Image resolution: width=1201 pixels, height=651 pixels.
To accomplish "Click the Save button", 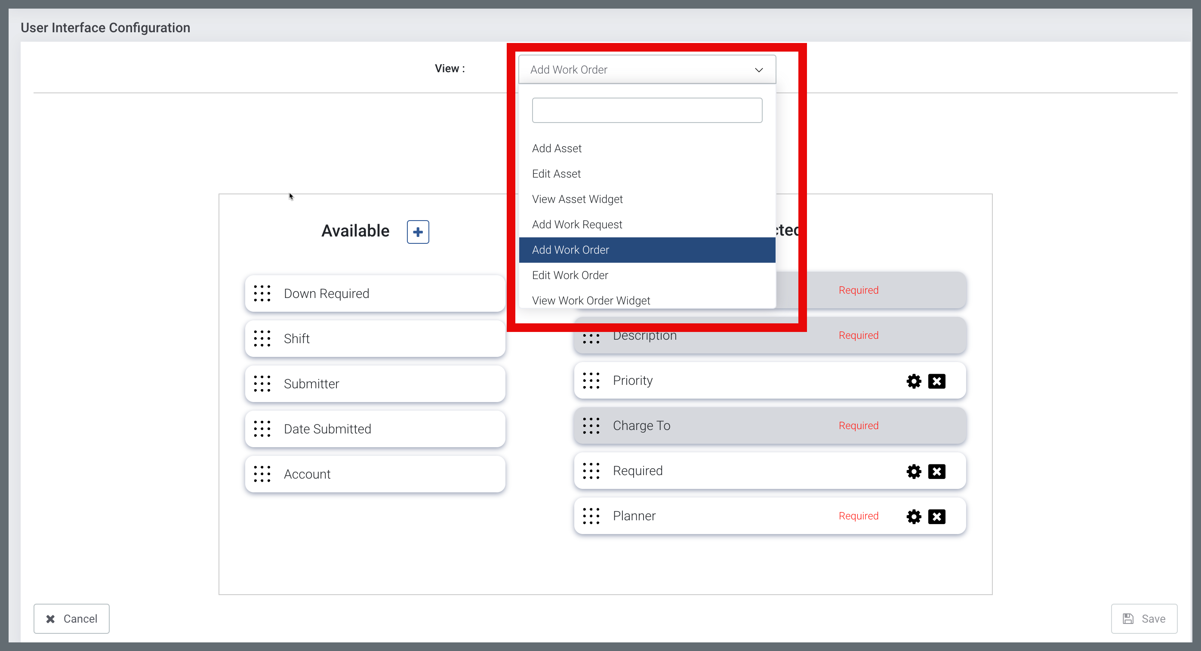I will pyautogui.click(x=1144, y=619).
